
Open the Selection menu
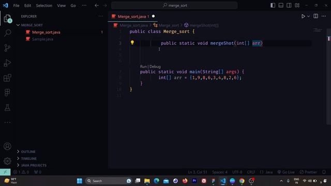pos(44,6)
